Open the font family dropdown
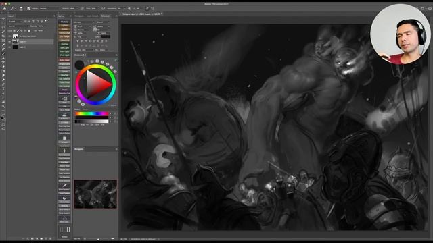433x243 pixels. coord(84,22)
